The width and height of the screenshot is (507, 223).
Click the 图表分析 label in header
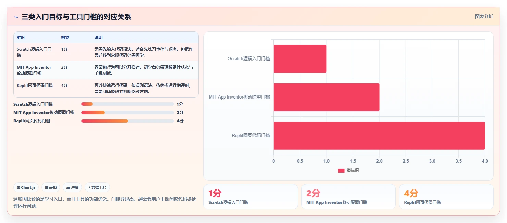(x=484, y=16)
